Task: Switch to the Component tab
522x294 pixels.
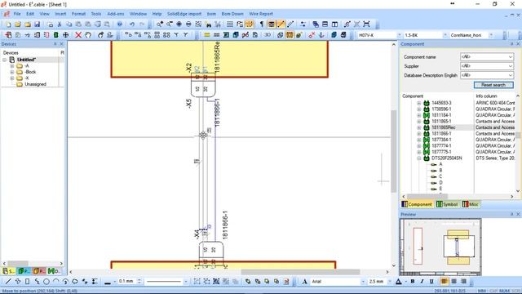Action: tap(417, 204)
